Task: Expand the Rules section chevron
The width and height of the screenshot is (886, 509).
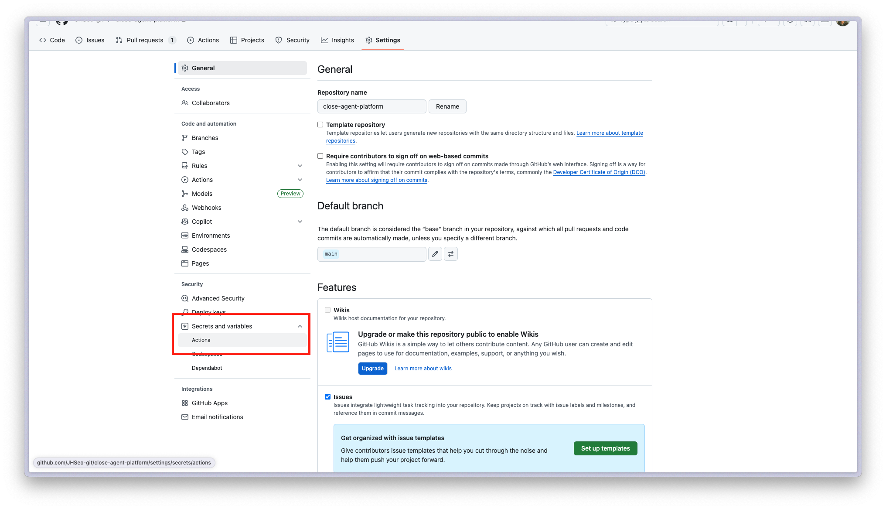Action: [300, 166]
